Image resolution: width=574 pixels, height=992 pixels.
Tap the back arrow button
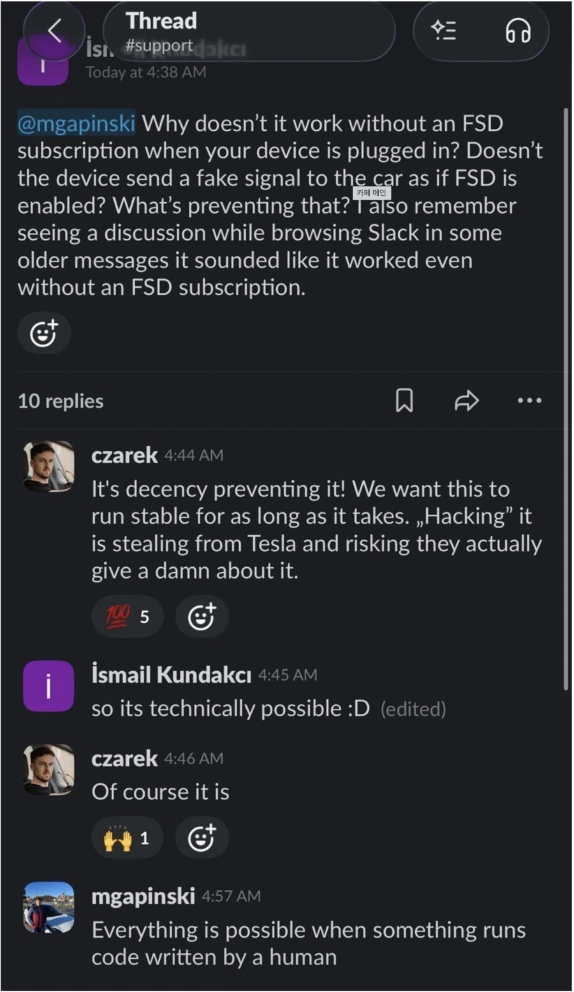coord(54,30)
